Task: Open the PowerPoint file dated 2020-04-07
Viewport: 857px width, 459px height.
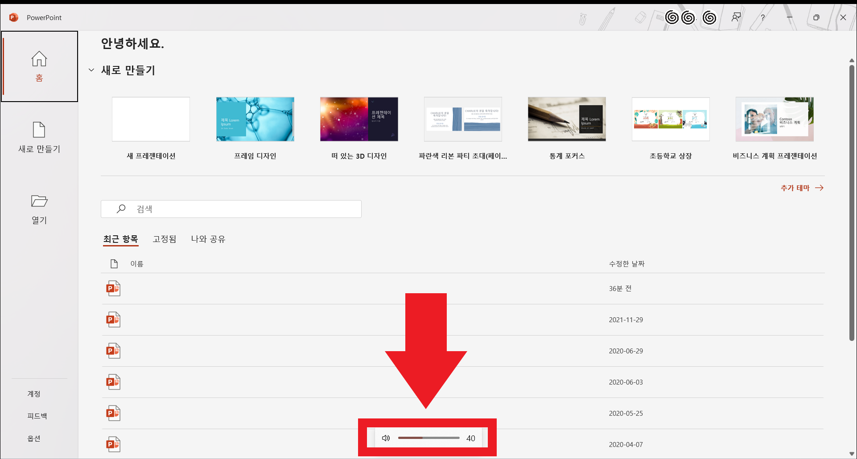Action: 462,444
